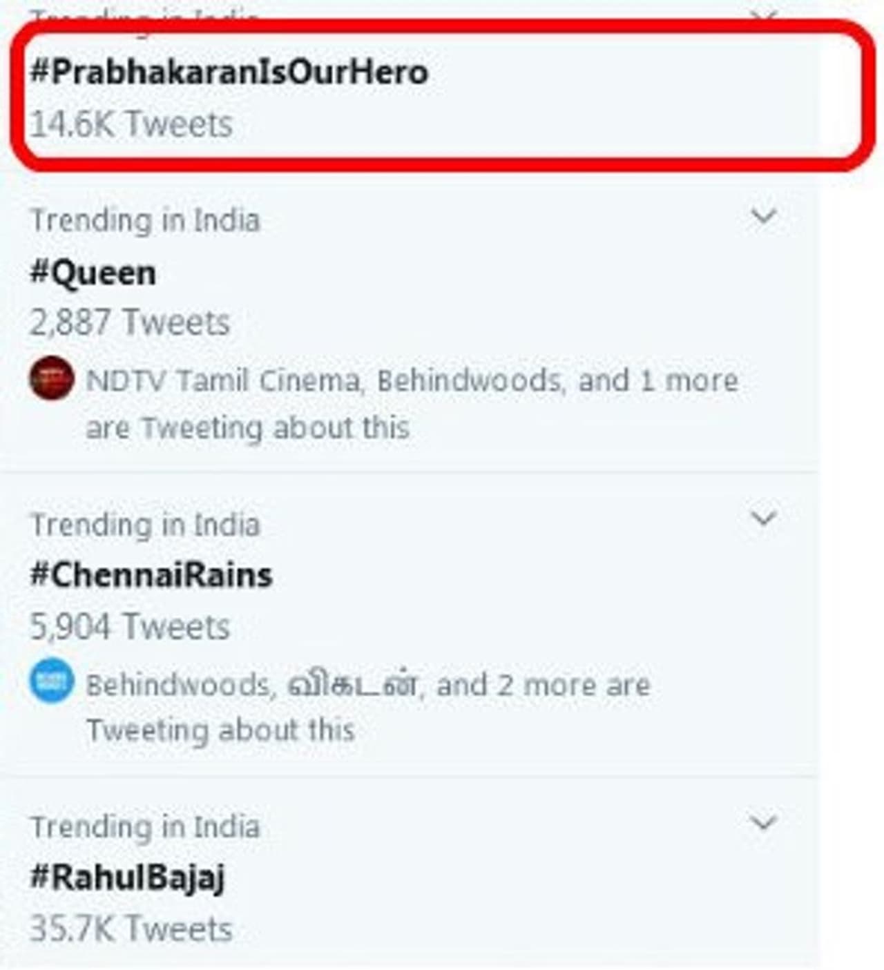Expand the chevron beside #Queen trend
The image size is (884, 970).
[x=764, y=216]
